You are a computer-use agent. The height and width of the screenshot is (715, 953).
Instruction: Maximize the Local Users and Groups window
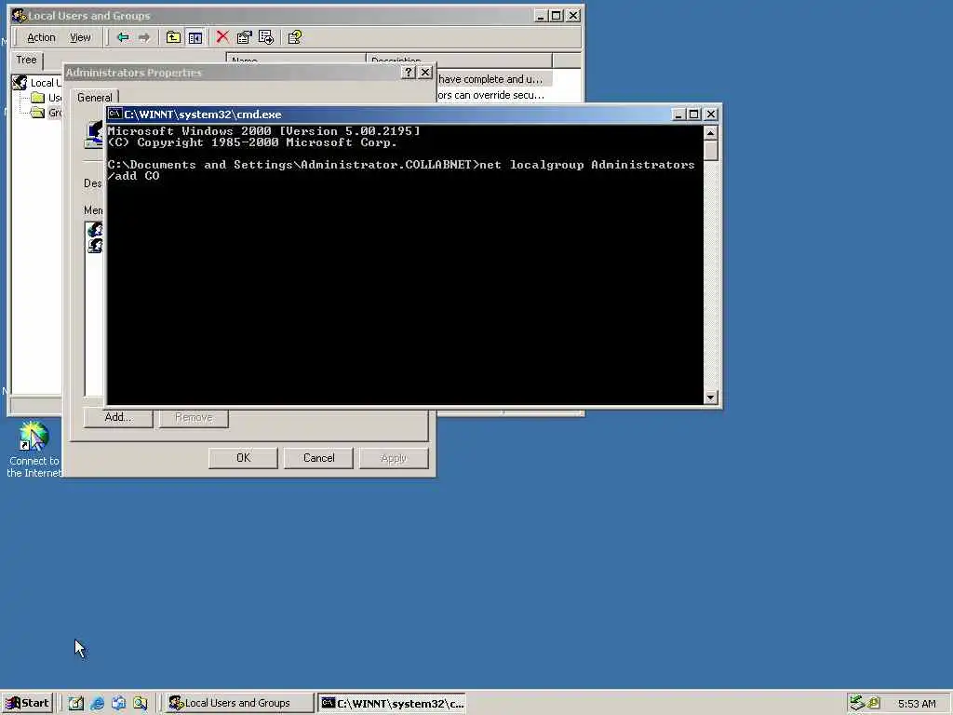pos(557,16)
